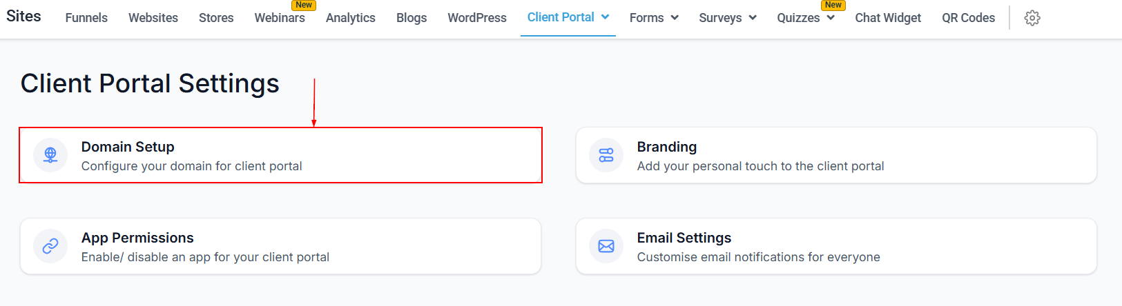Select the Chat Widget tab

click(x=888, y=18)
